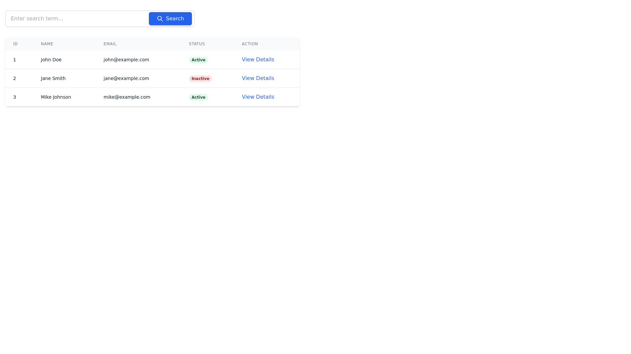631x354 pixels.
Task: Click the Status column header
Action: point(197,44)
